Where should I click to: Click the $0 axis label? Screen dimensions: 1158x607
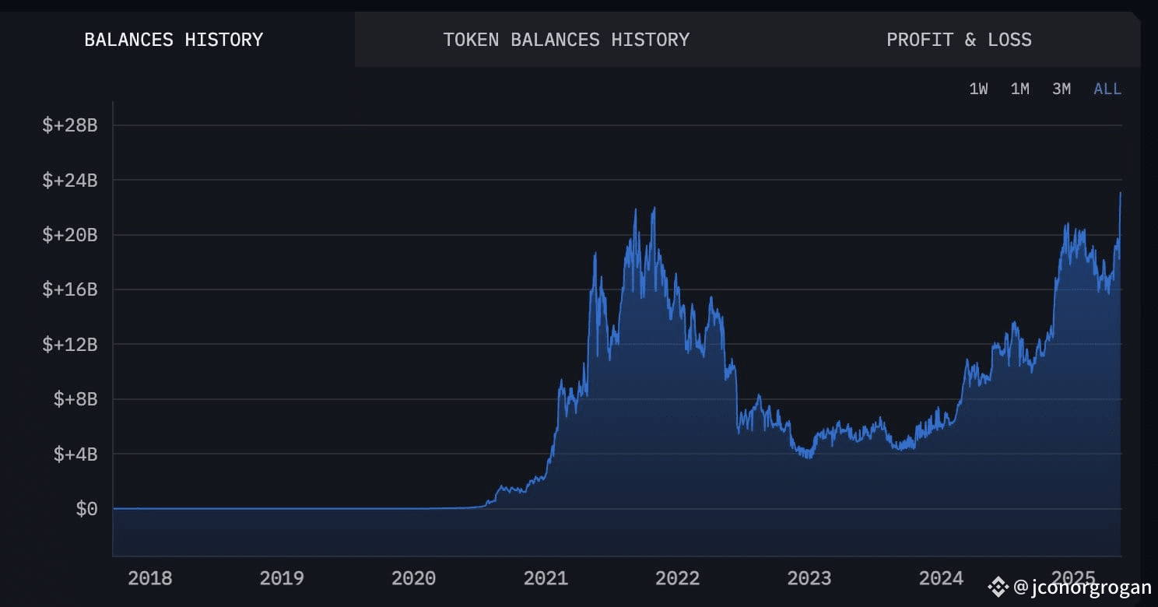click(x=86, y=509)
